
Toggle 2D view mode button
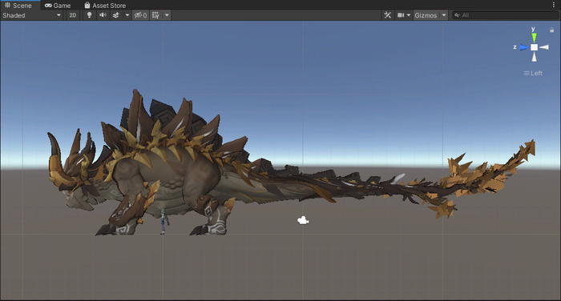click(73, 15)
